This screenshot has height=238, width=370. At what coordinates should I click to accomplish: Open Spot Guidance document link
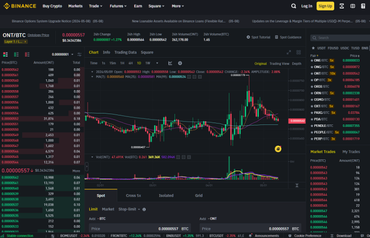288,37
